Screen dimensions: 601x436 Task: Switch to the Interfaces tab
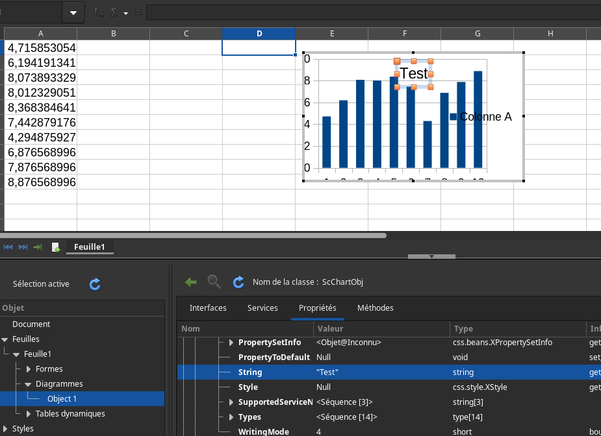[x=208, y=308]
